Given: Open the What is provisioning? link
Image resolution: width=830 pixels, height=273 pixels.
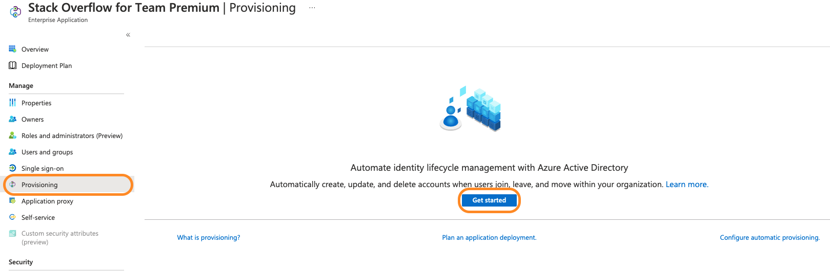Looking at the screenshot, I should click(x=209, y=238).
